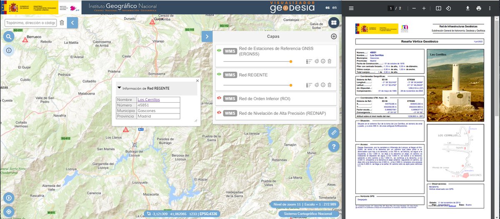Switch language to English (en)
The image size is (500, 219).
[x=335, y=8]
